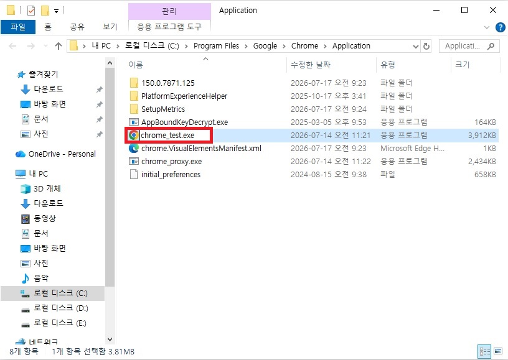Click the Properties icon in quick access toolbar

[31, 11]
